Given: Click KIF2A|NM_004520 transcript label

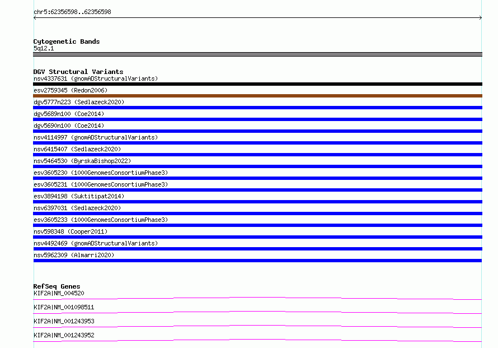Looking at the screenshot, I should click(x=59, y=293).
